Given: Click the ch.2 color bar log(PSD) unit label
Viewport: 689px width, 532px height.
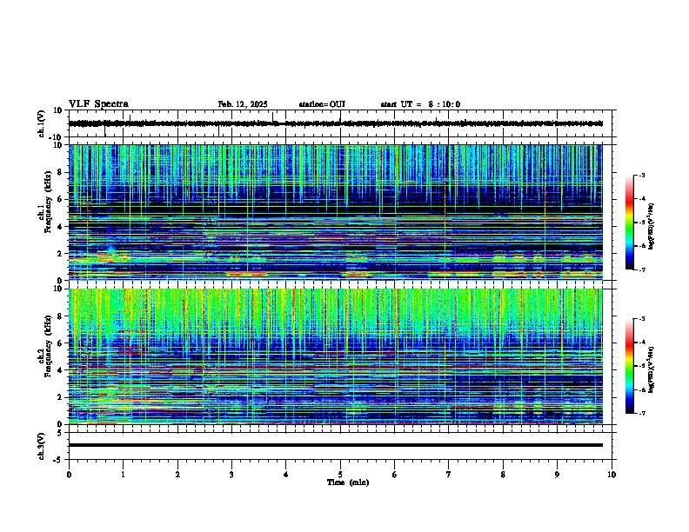Looking at the screenshot, I should click(652, 369).
